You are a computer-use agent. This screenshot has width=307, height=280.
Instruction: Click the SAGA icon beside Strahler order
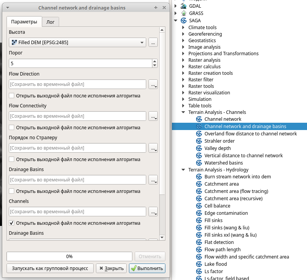199,141
